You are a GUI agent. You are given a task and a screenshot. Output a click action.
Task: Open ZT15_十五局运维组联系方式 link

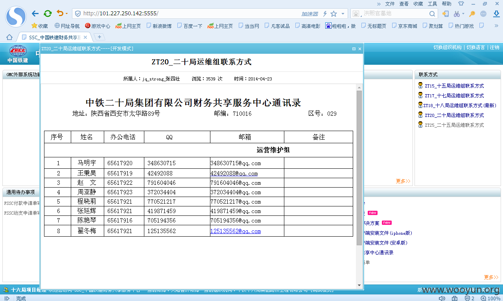pyautogui.click(x=454, y=86)
